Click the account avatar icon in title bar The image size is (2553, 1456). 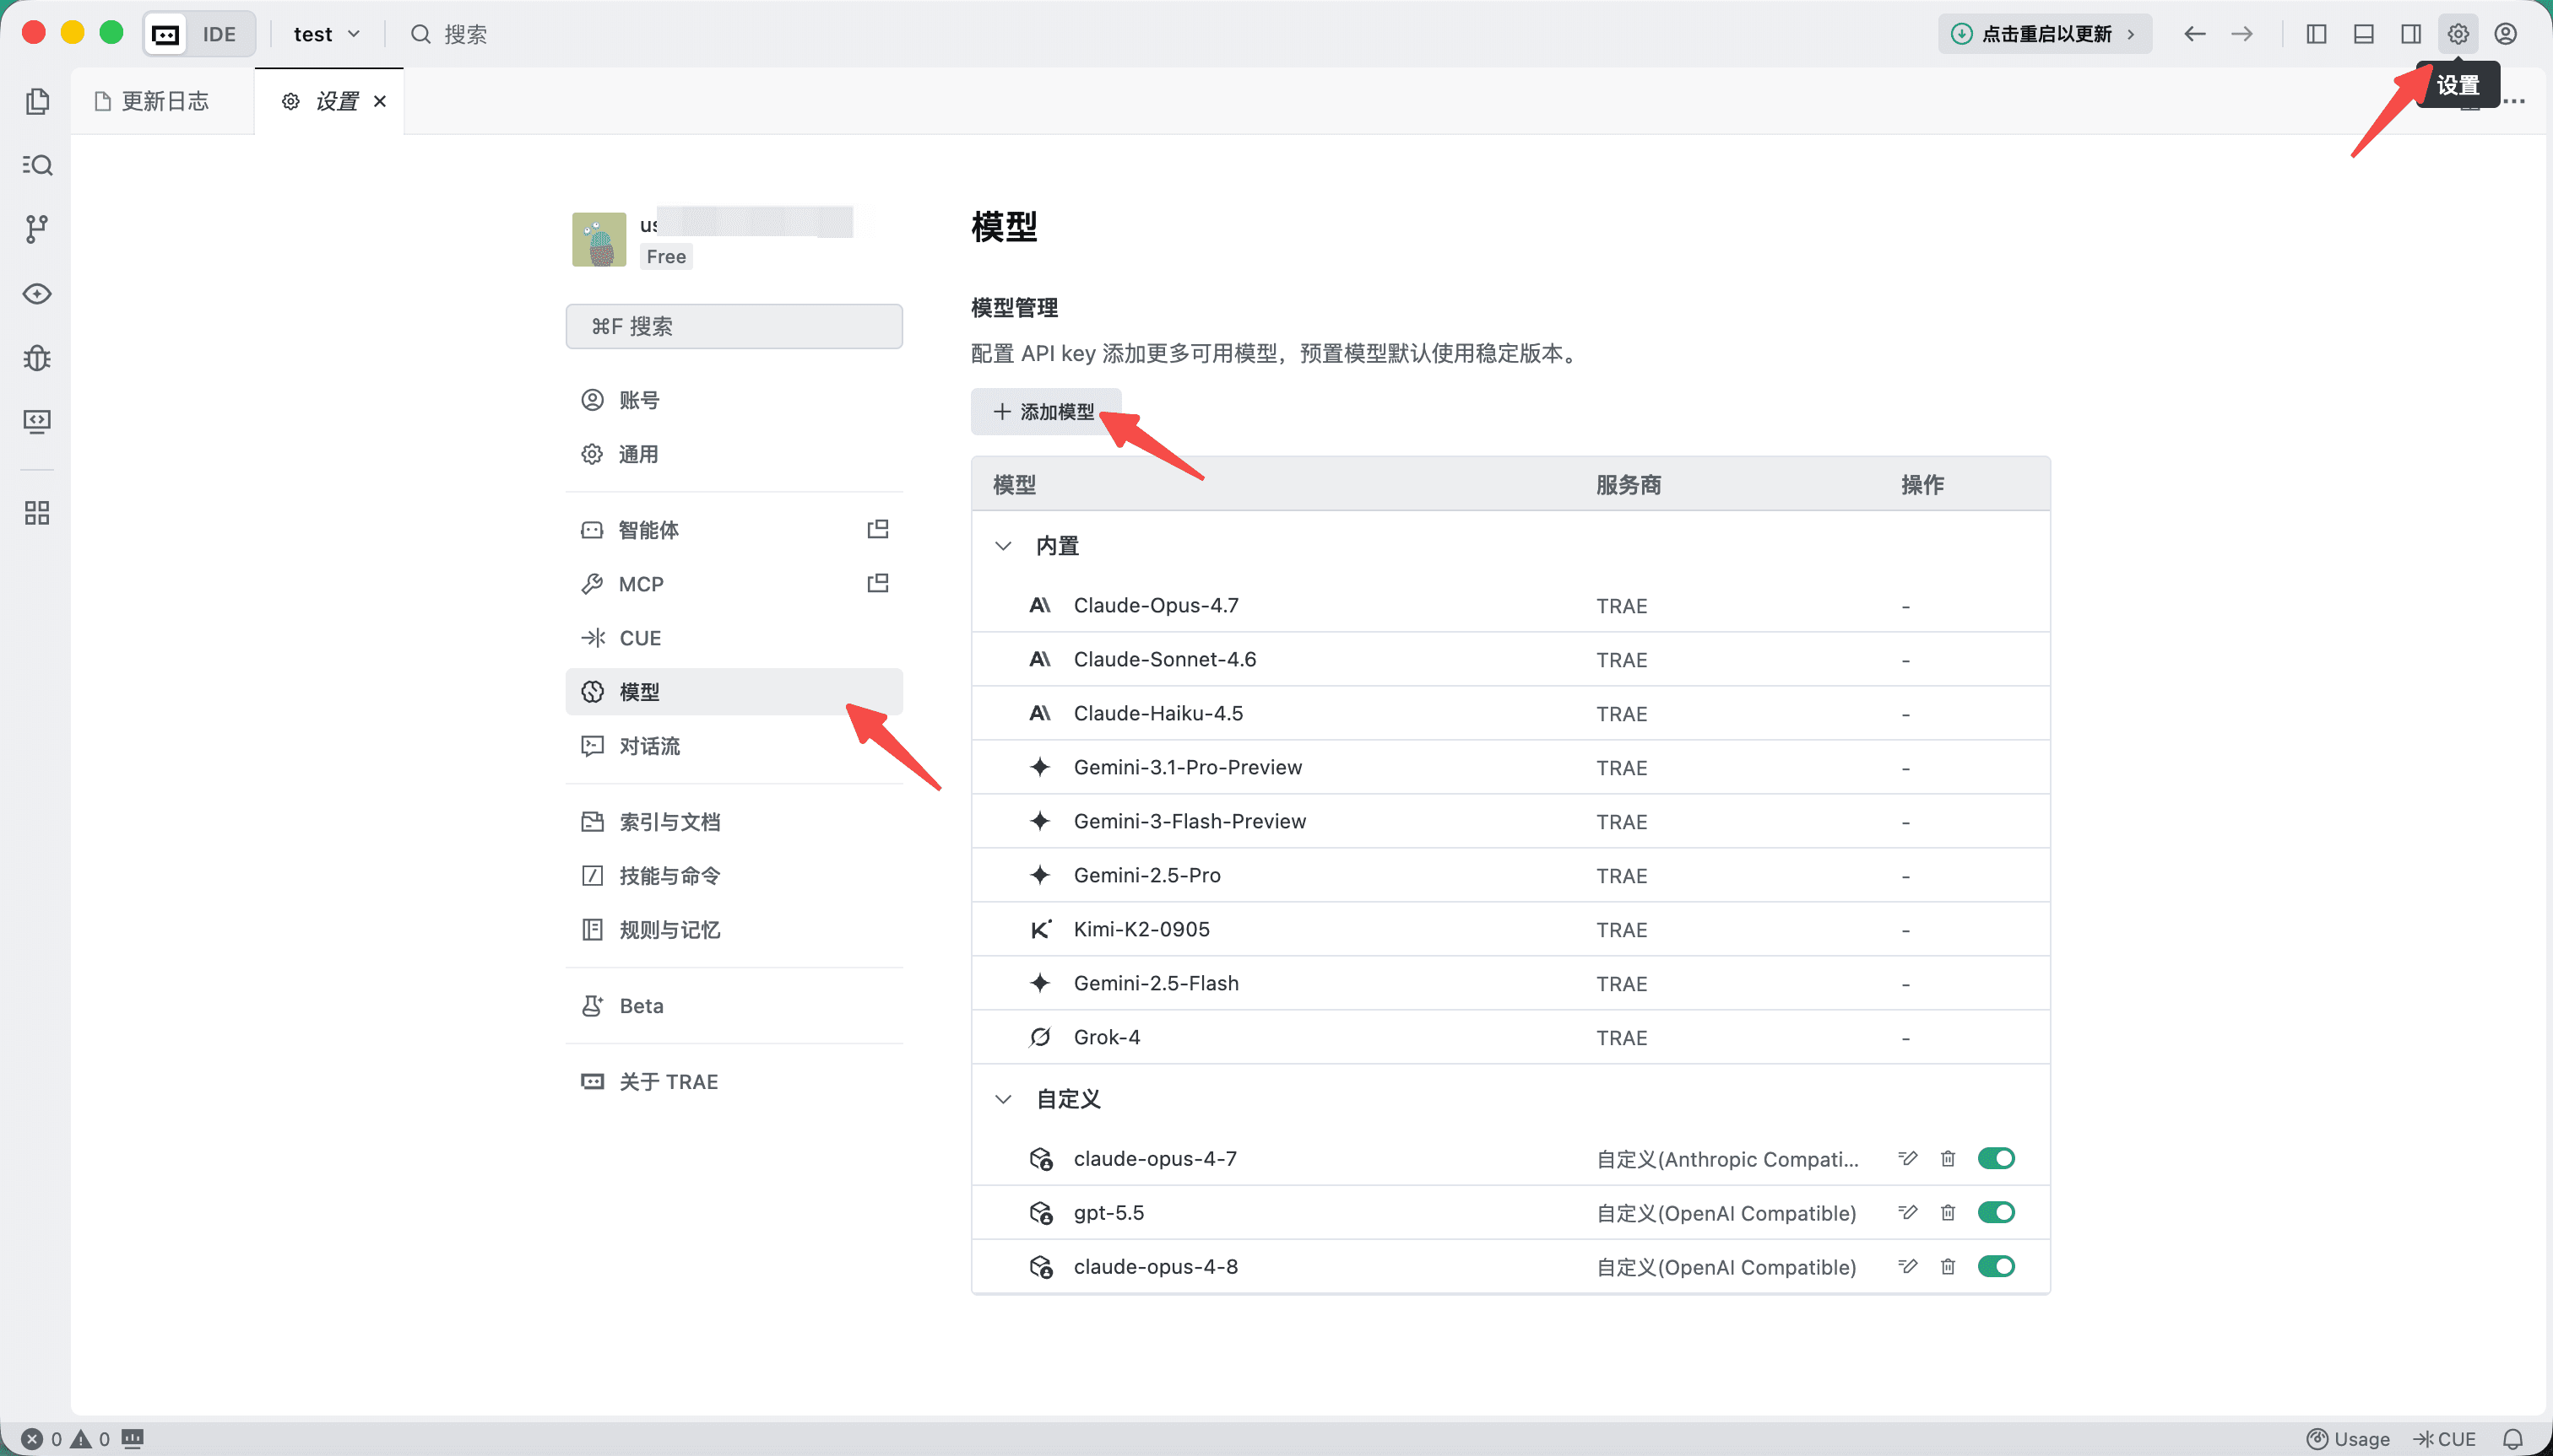tap(2506, 34)
